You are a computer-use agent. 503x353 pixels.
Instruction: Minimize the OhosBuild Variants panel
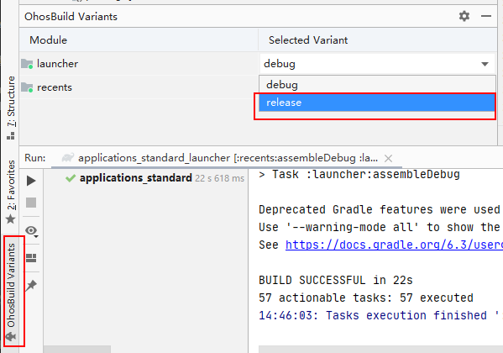pyautogui.click(x=485, y=16)
